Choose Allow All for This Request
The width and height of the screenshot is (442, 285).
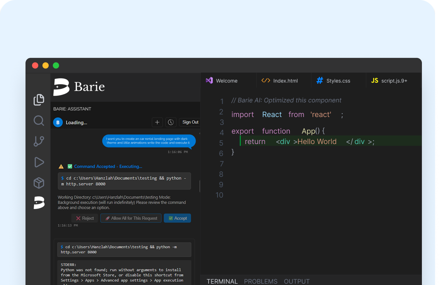click(131, 218)
